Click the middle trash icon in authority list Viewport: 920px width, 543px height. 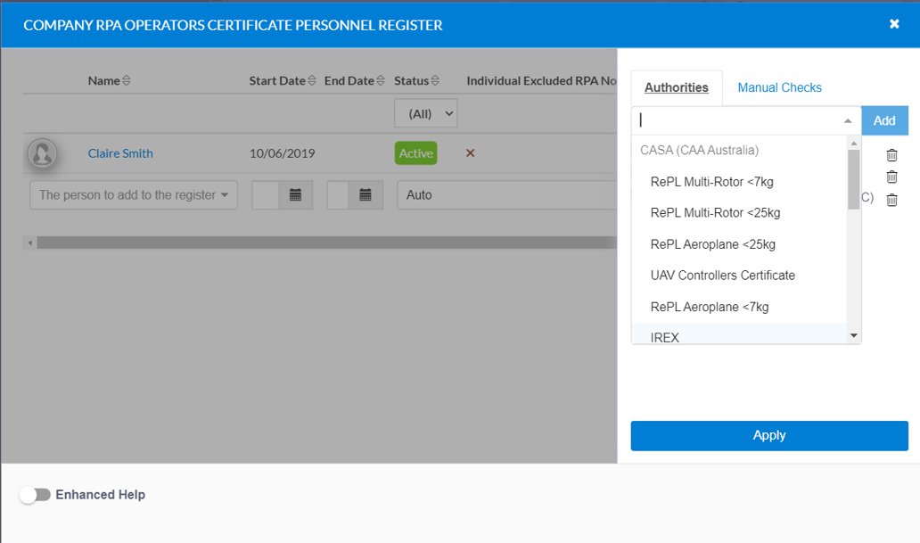891,177
